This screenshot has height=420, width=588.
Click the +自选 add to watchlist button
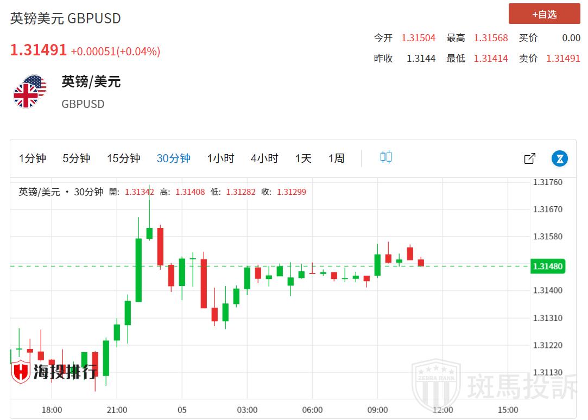coord(544,14)
